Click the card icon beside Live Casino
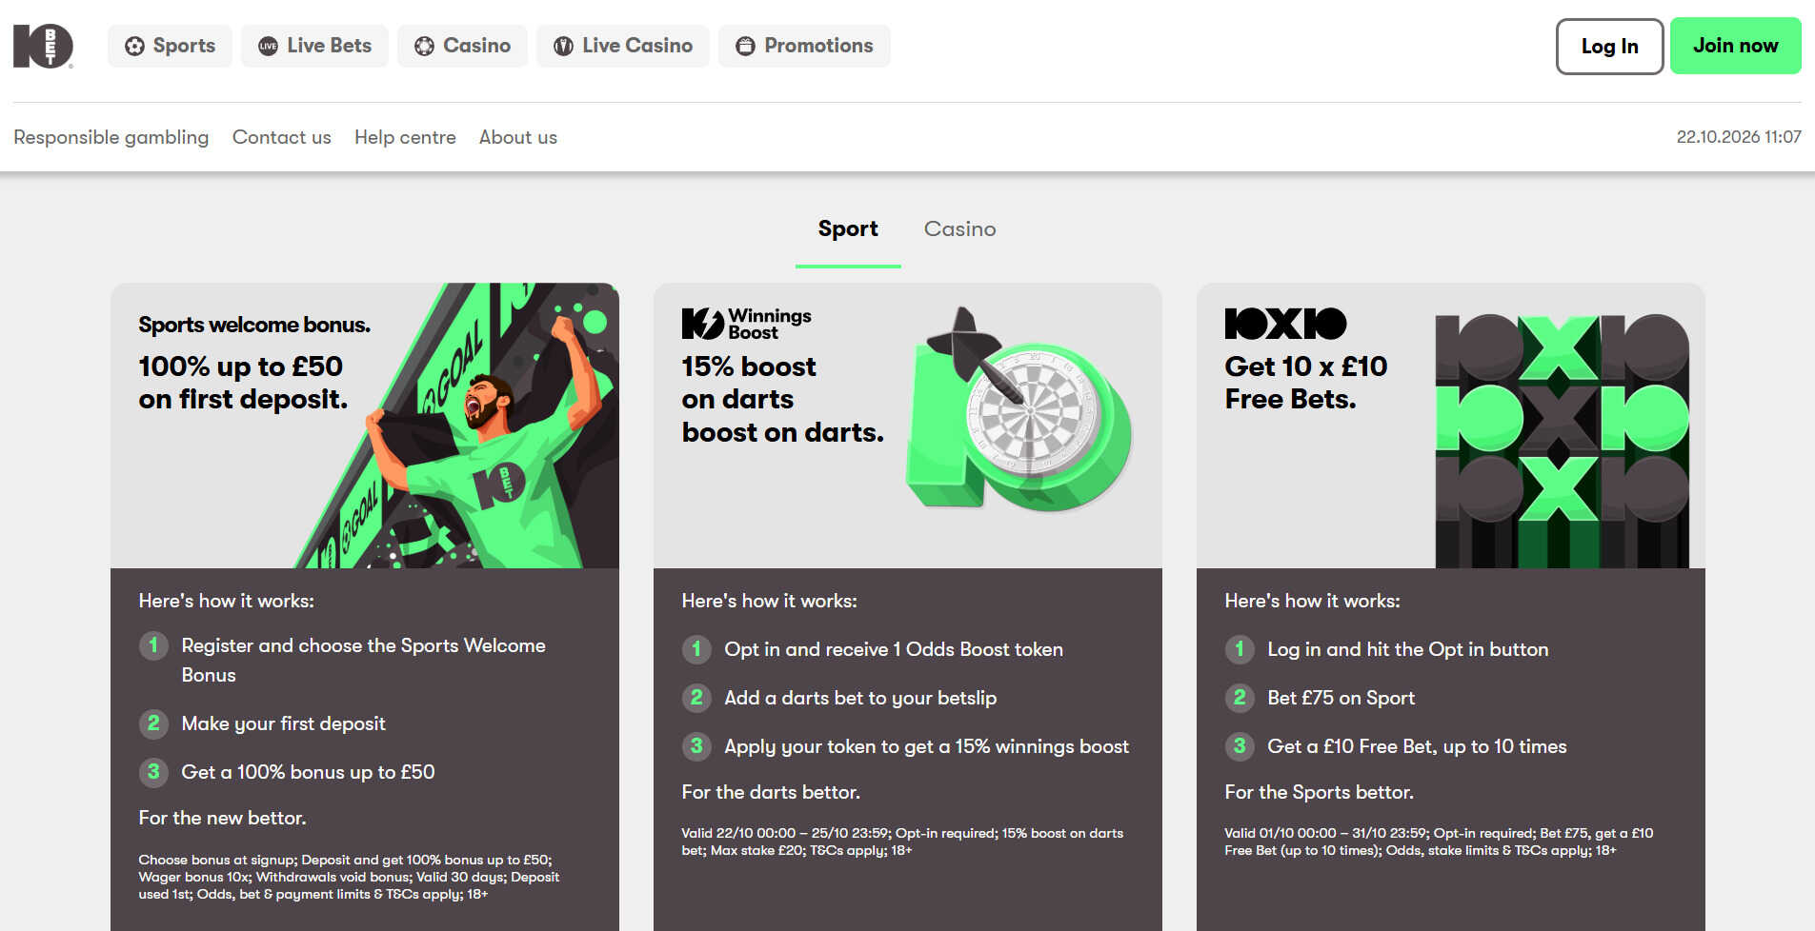 click(x=564, y=46)
